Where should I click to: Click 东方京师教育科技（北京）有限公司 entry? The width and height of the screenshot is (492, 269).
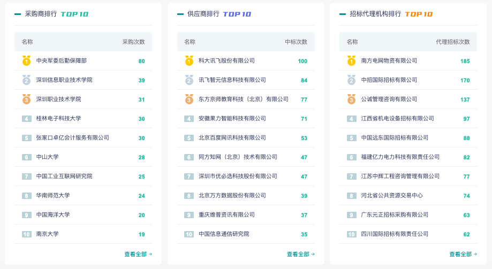(x=244, y=99)
